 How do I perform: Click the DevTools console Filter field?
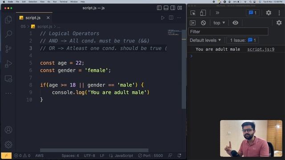pyautogui.click(x=228, y=32)
